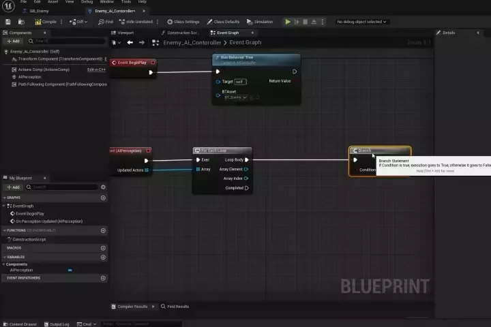Add a new event dispatcher
The width and height of the screenshot is (491, 327).
[103, 278]
